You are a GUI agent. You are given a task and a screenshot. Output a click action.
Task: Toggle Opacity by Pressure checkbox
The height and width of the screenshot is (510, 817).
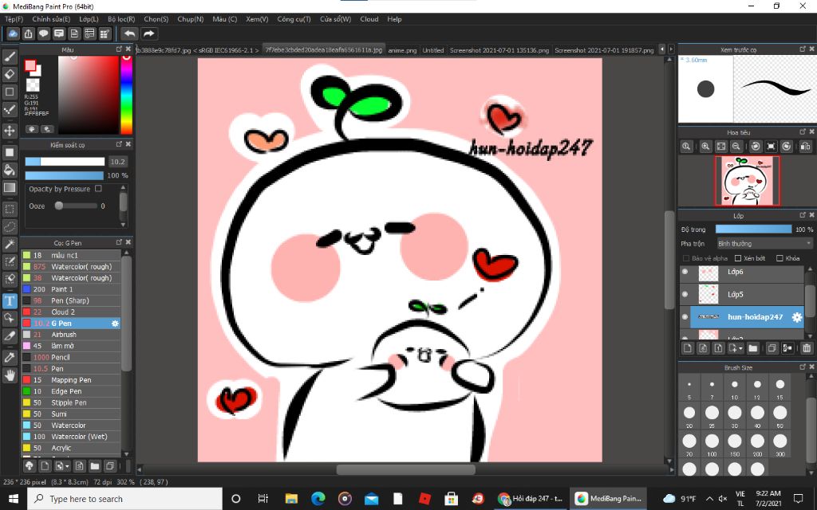point(98,189)
